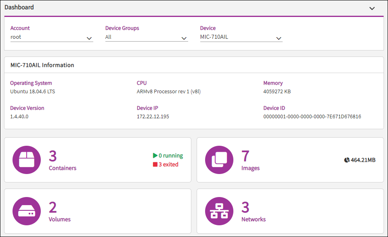Click the '3 exited' status text
This screenshot has height=237, width=388.
click(168, 164)
